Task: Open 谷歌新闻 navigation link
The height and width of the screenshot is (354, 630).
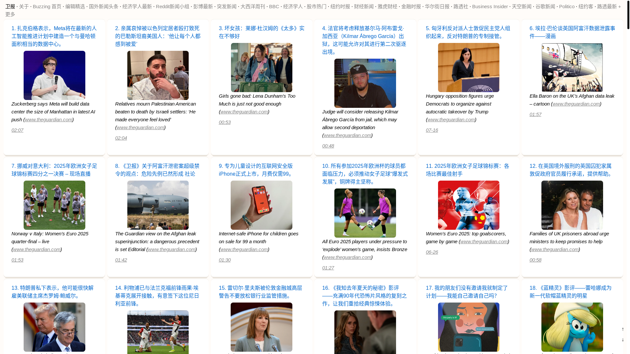Action: coord(545,7)
